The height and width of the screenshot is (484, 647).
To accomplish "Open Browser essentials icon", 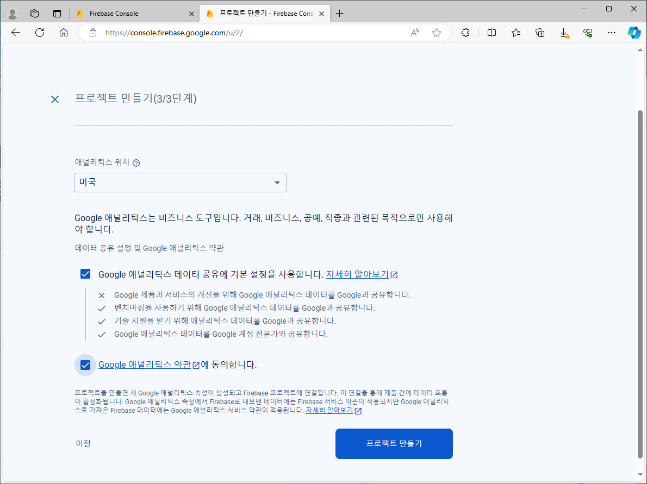I will pyautogui.click(x=587, y=33).
